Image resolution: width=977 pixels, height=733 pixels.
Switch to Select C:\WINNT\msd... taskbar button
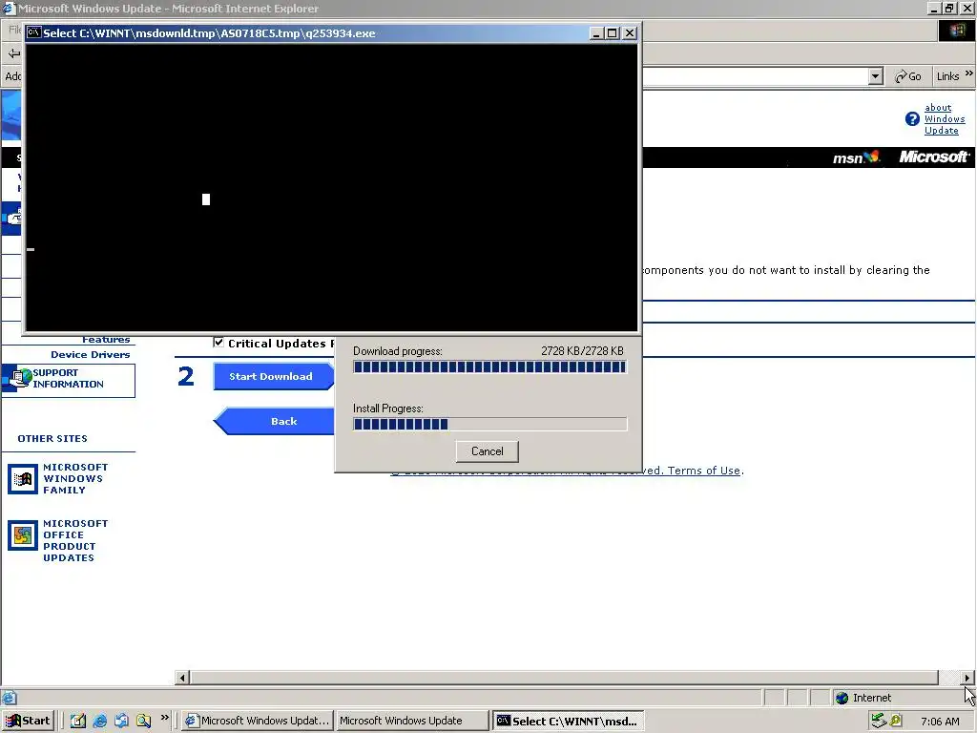[x=567, y=721]
